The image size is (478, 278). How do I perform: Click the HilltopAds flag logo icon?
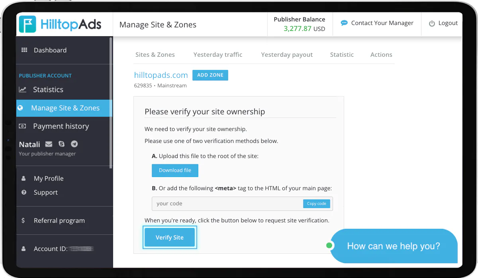[27, 24]
